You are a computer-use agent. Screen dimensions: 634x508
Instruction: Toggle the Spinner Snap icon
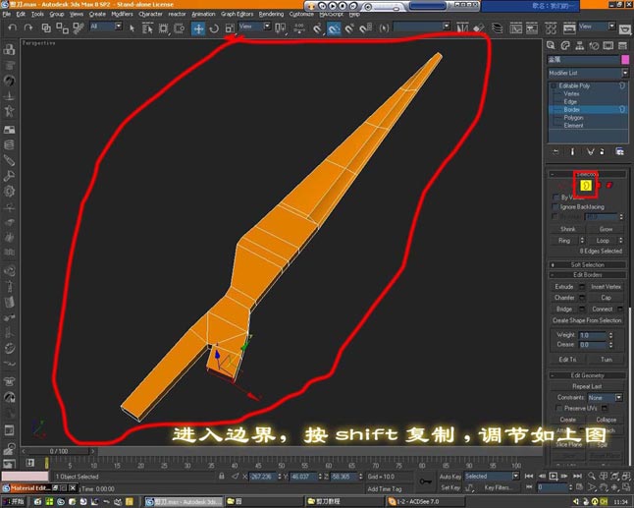point(366,28)
